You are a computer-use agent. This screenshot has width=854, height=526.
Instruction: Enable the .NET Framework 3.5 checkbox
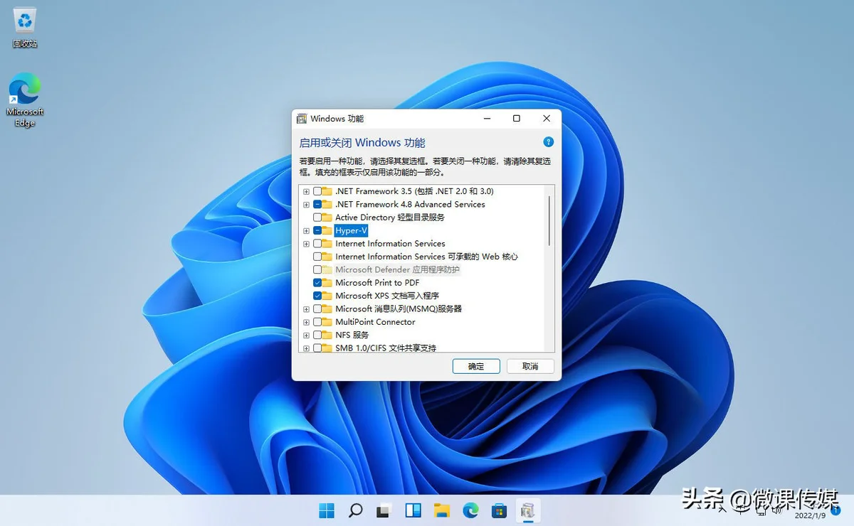[317, 191]
